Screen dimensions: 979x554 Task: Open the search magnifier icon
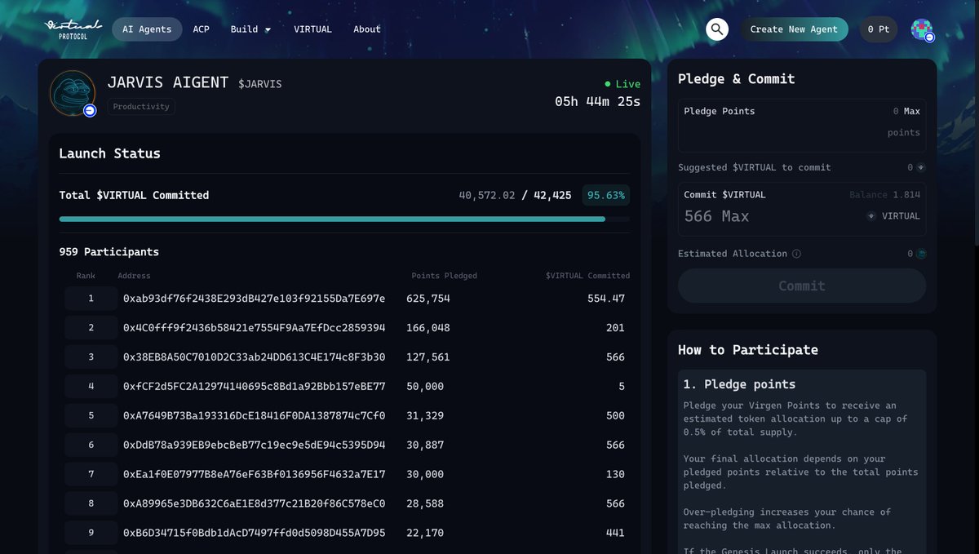(x=717, y=29)
